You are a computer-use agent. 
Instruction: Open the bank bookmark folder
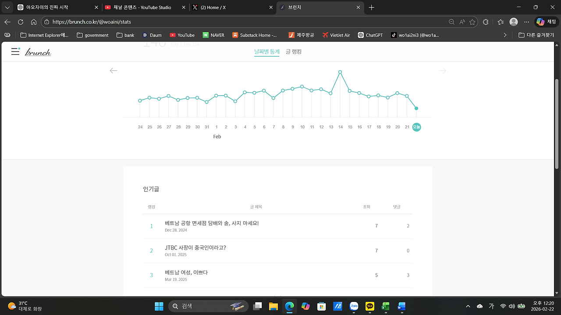(x=124, y=35)
